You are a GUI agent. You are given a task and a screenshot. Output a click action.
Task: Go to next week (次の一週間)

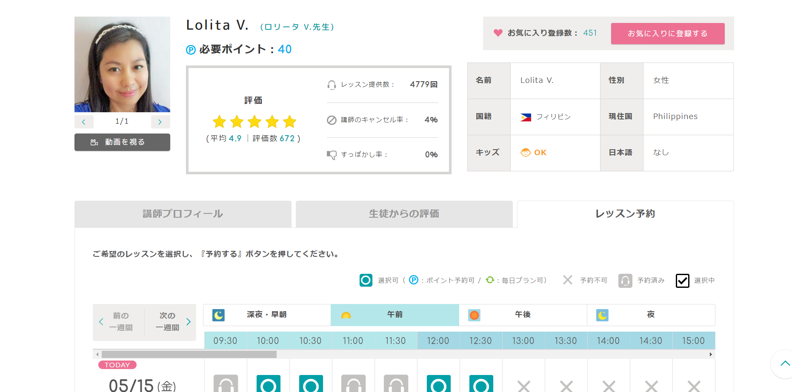[170, 322]
